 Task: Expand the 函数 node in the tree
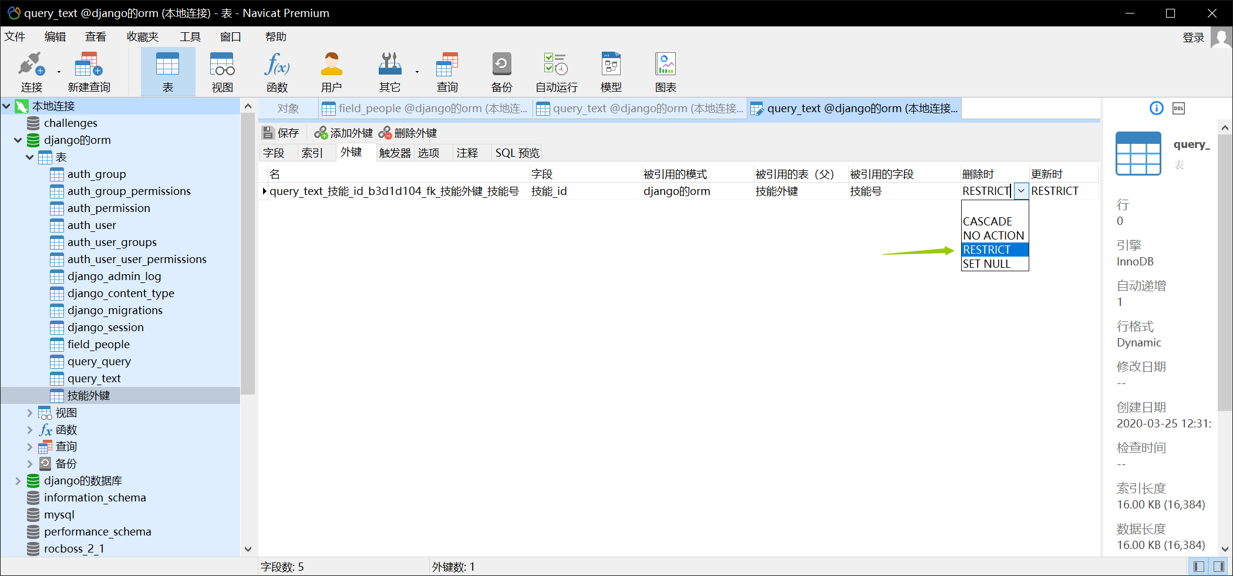(x=30, y=430)
